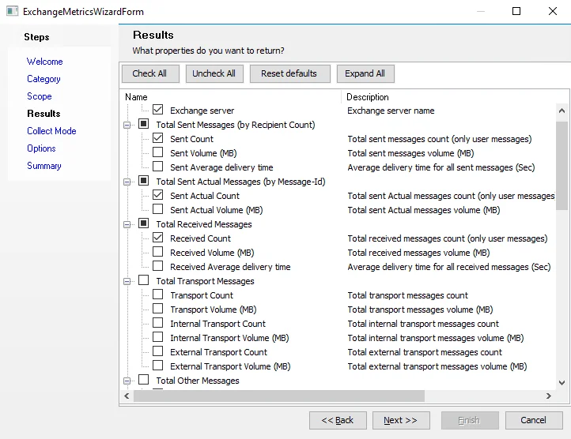The image size is (571, 439).
Task: Select the Results step
Action: click(43, 114)
